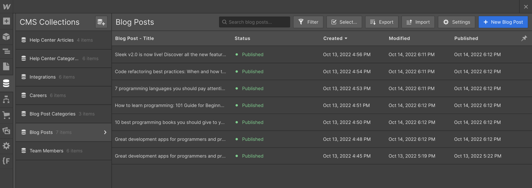Open the Components cube icon
This screenshot has width=532, height=188.
(6, 37)
